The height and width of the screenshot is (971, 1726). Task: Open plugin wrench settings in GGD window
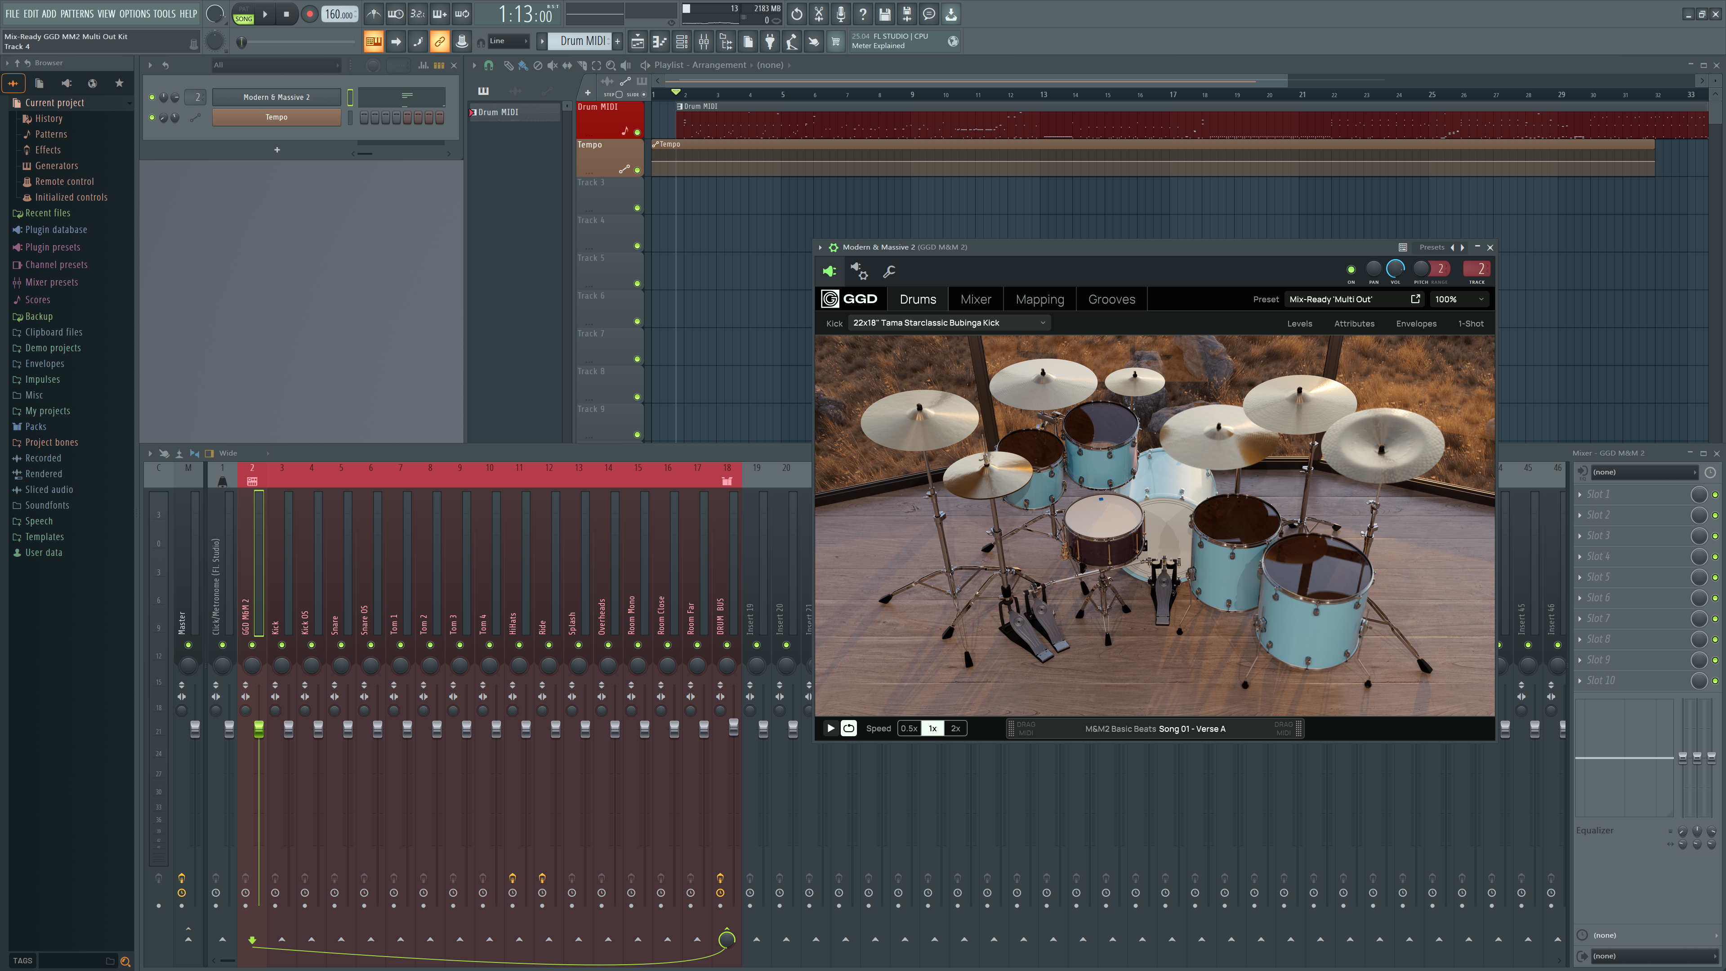889,271
